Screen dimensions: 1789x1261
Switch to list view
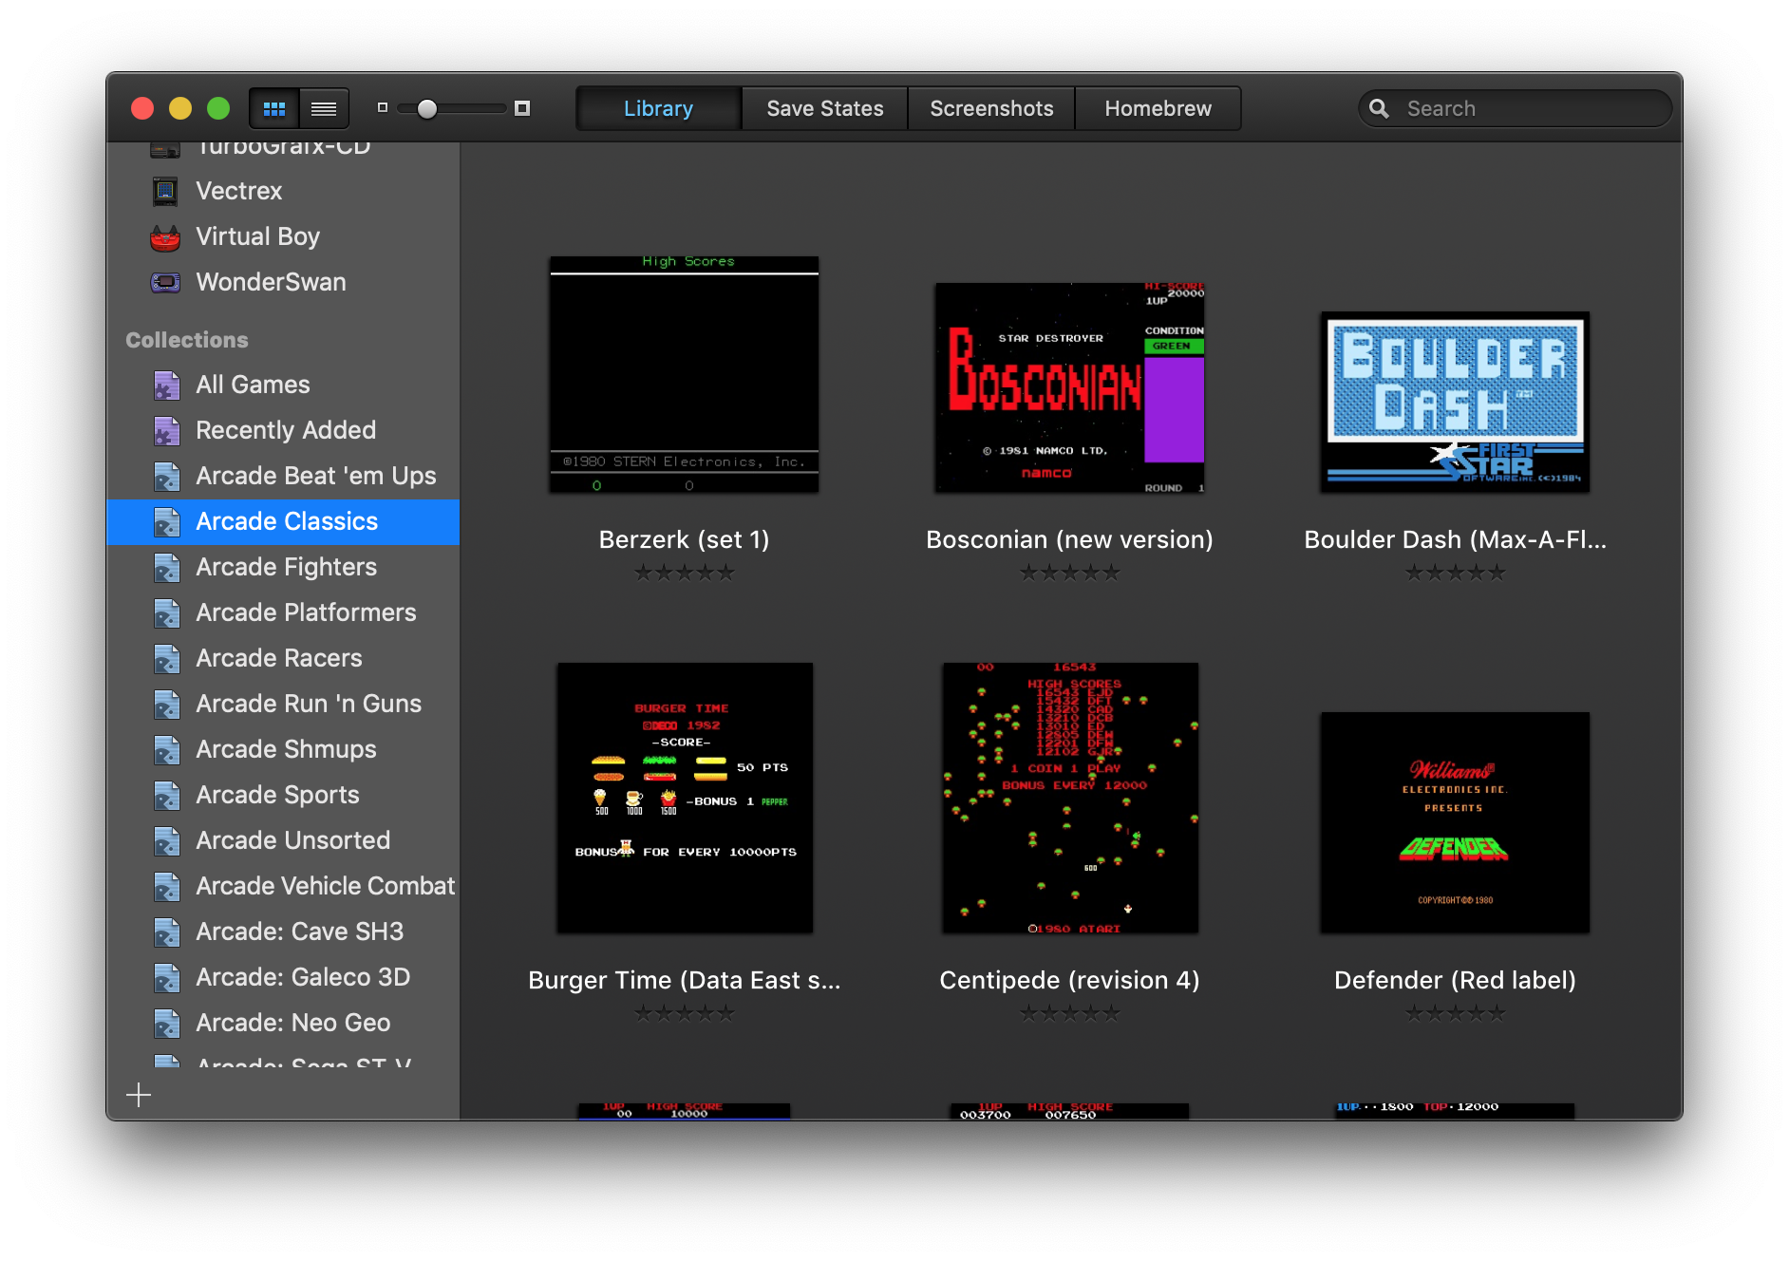pos(324,108)
